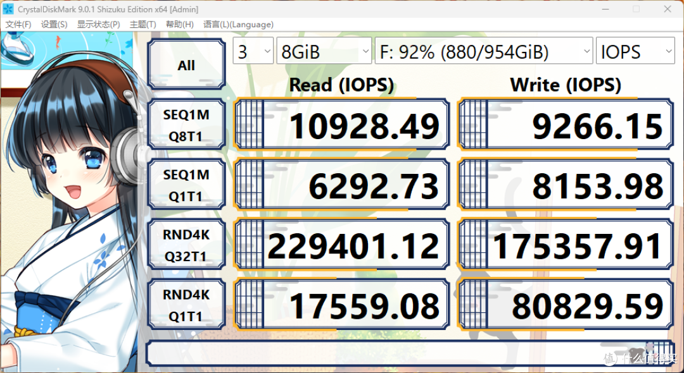Click the empty comment field at bottom
Screen dimensions: 684x373
(410, 353)
